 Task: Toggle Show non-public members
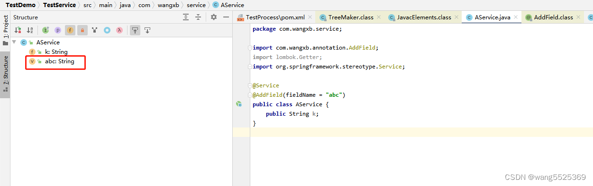coord(82,30)
